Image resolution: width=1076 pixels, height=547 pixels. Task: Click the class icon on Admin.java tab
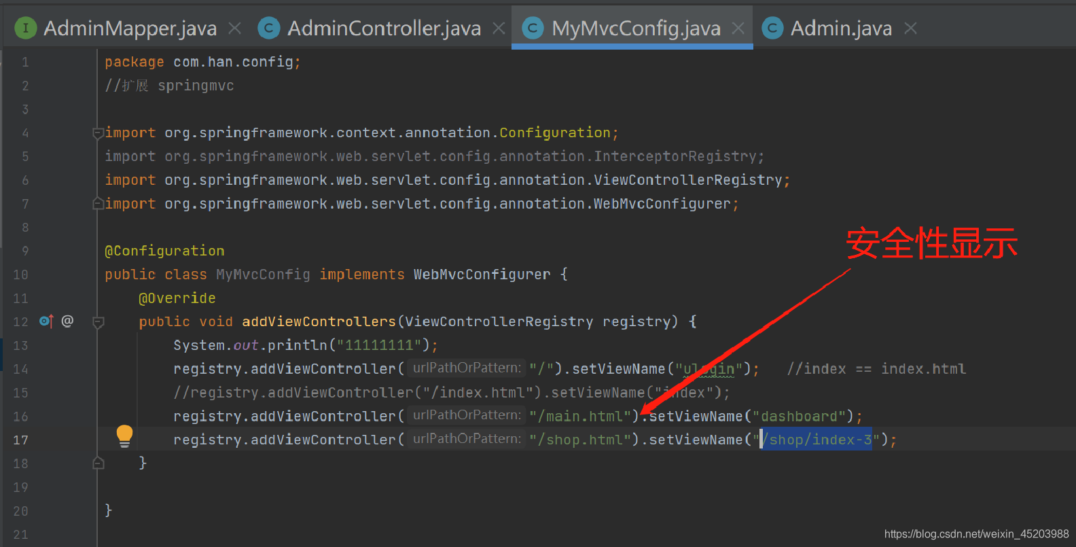[772, 28]
